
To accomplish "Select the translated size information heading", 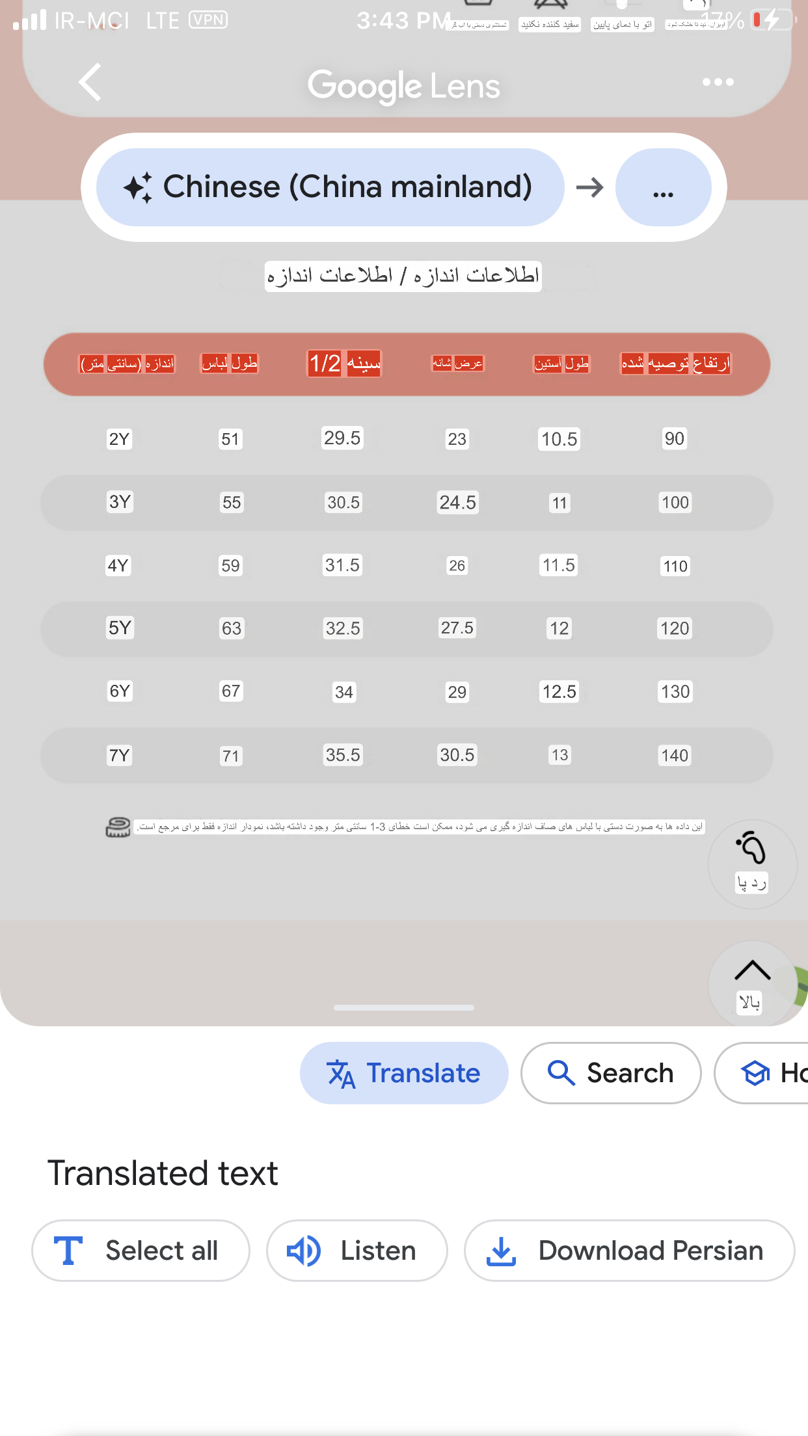I will tap(403, 276).
